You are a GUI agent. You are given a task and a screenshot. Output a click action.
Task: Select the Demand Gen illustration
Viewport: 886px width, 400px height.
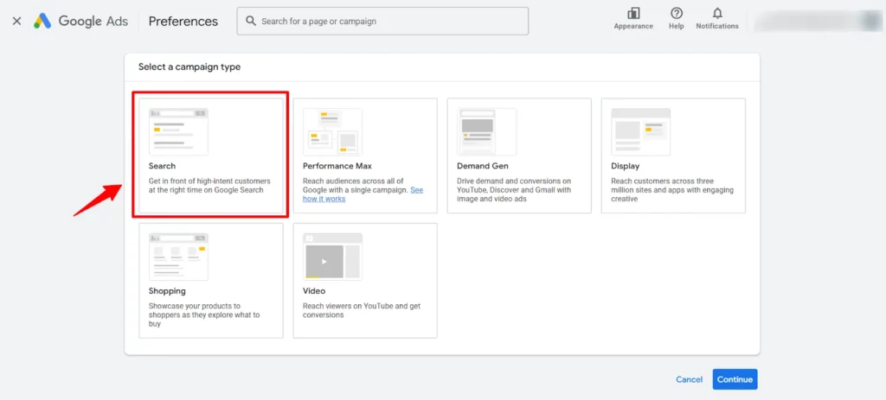click(487, 132)
